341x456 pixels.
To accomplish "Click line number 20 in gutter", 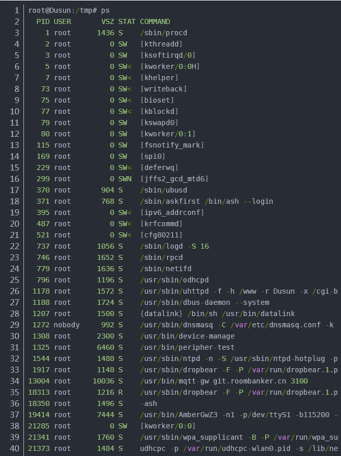I will coord(15,224).
